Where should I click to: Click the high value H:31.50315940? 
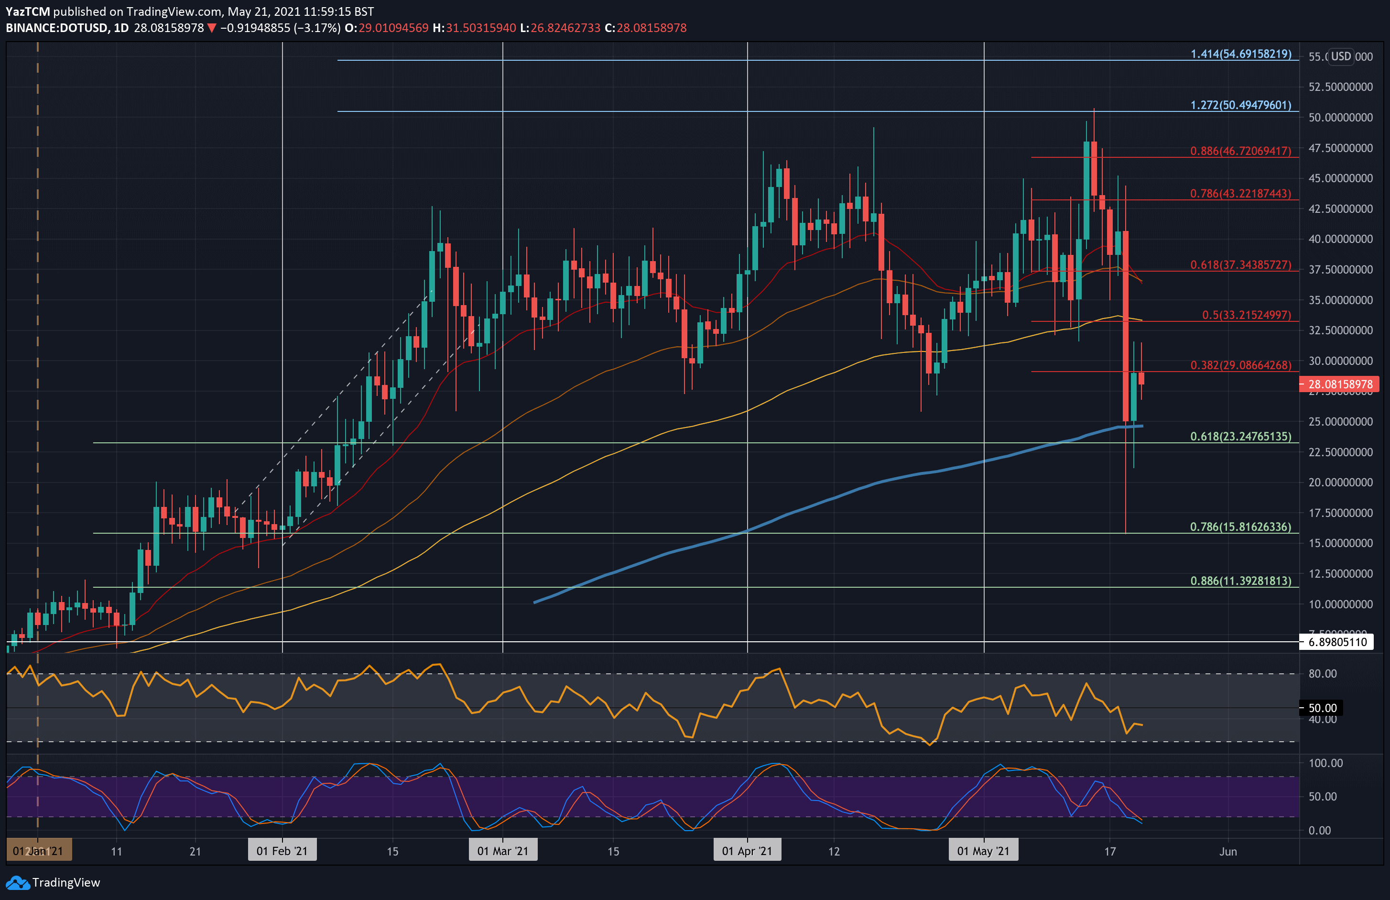click(x=474, y=28)
